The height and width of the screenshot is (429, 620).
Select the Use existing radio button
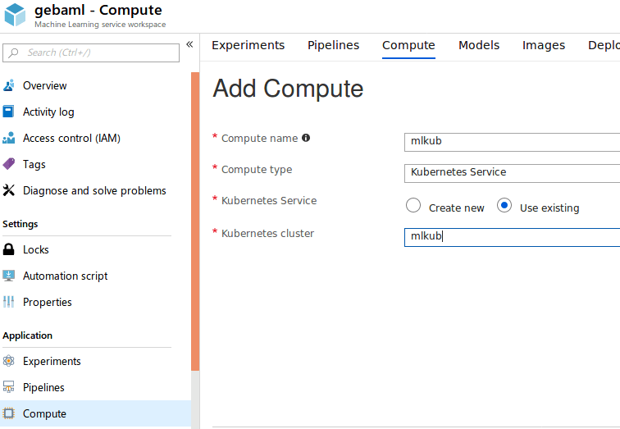(x=504, y=206)
